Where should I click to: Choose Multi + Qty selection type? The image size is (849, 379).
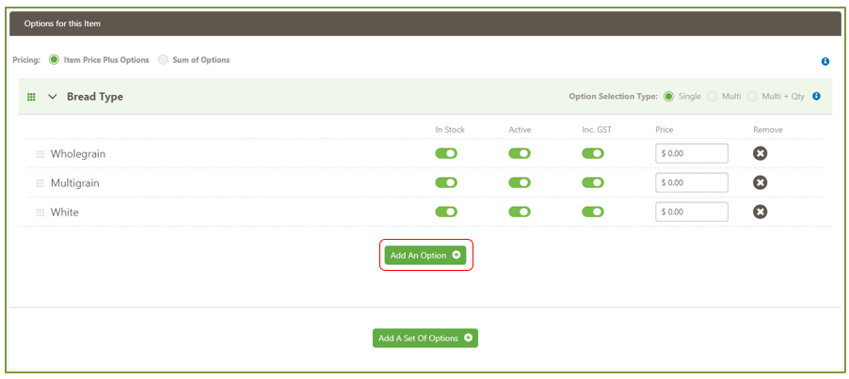752,96
